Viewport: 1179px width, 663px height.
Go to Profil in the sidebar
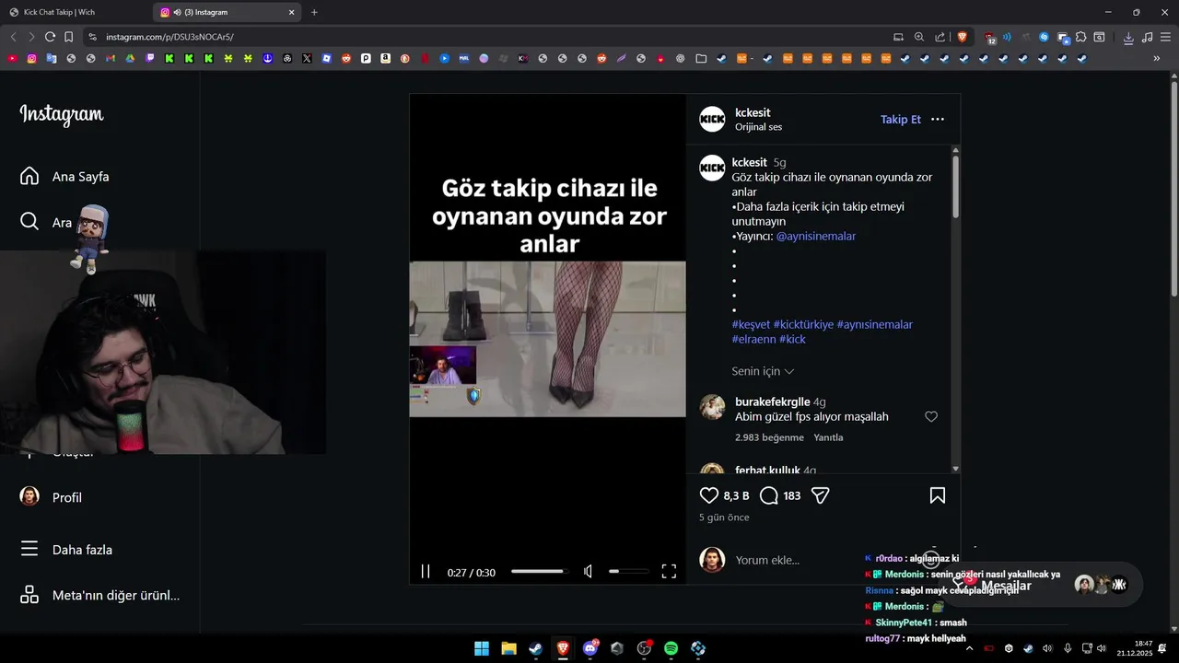click(x=52, y=497)
